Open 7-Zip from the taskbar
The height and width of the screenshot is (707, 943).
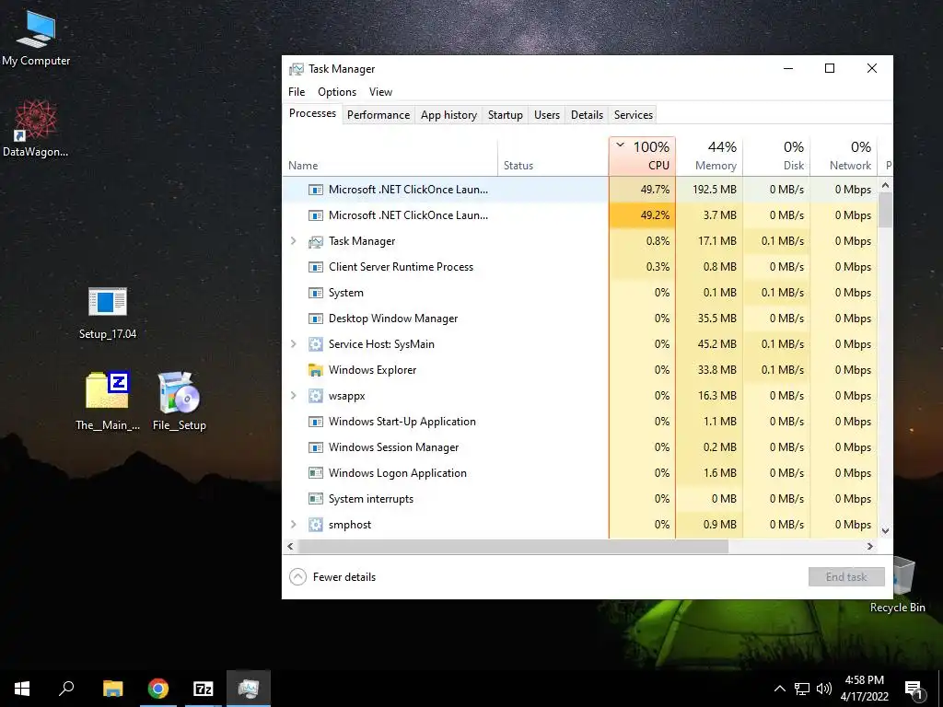pos(204,689)
